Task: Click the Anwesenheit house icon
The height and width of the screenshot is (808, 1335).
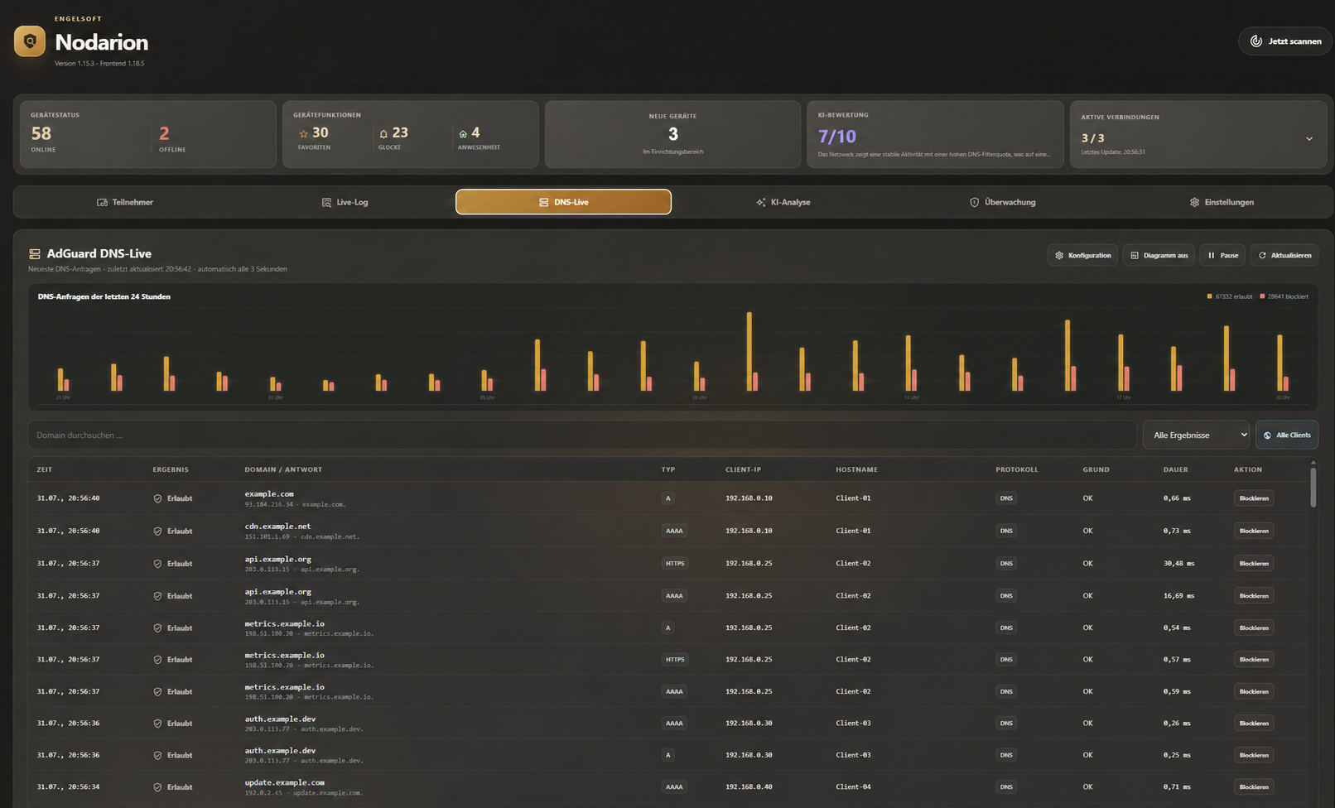Action: tap(463, 133)
